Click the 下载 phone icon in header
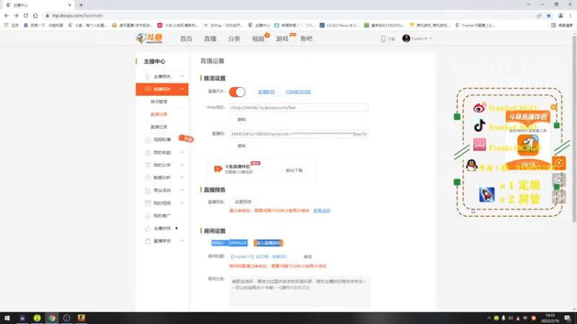 pos(383,39)
